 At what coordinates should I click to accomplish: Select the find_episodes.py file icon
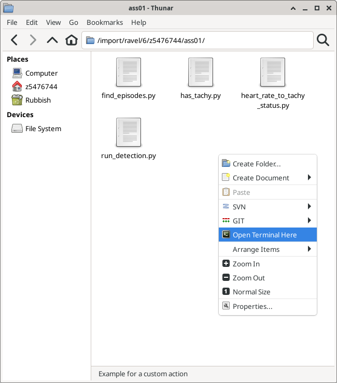point(129,73)
